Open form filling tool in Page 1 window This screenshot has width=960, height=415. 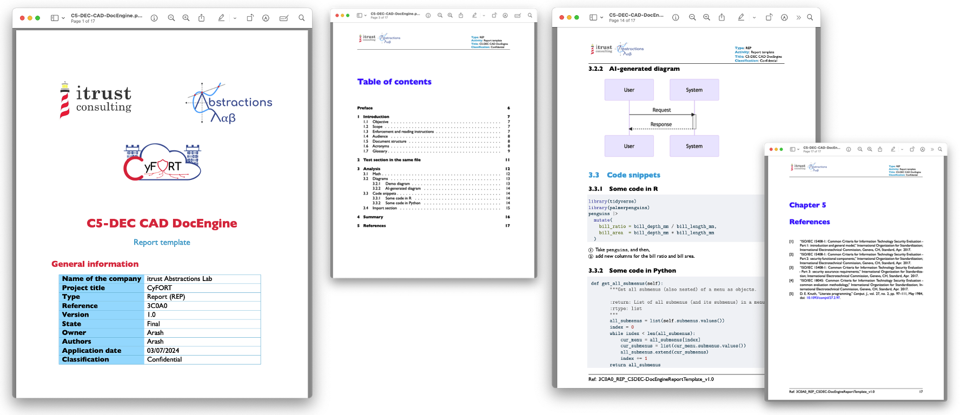click(284, 18)
